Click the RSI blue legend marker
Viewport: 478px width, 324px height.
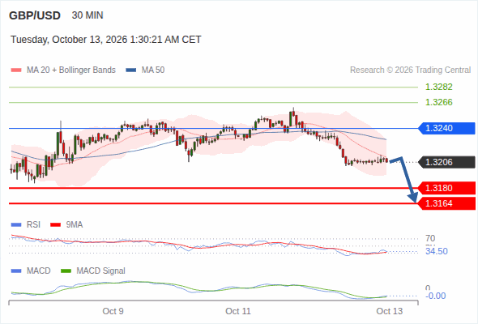click(16, 225)
